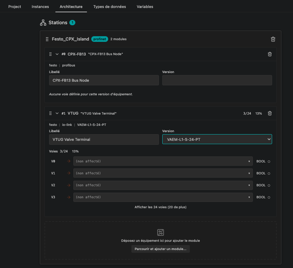Click the empty CPX-FB13 Version field

(x=217, y=80)
